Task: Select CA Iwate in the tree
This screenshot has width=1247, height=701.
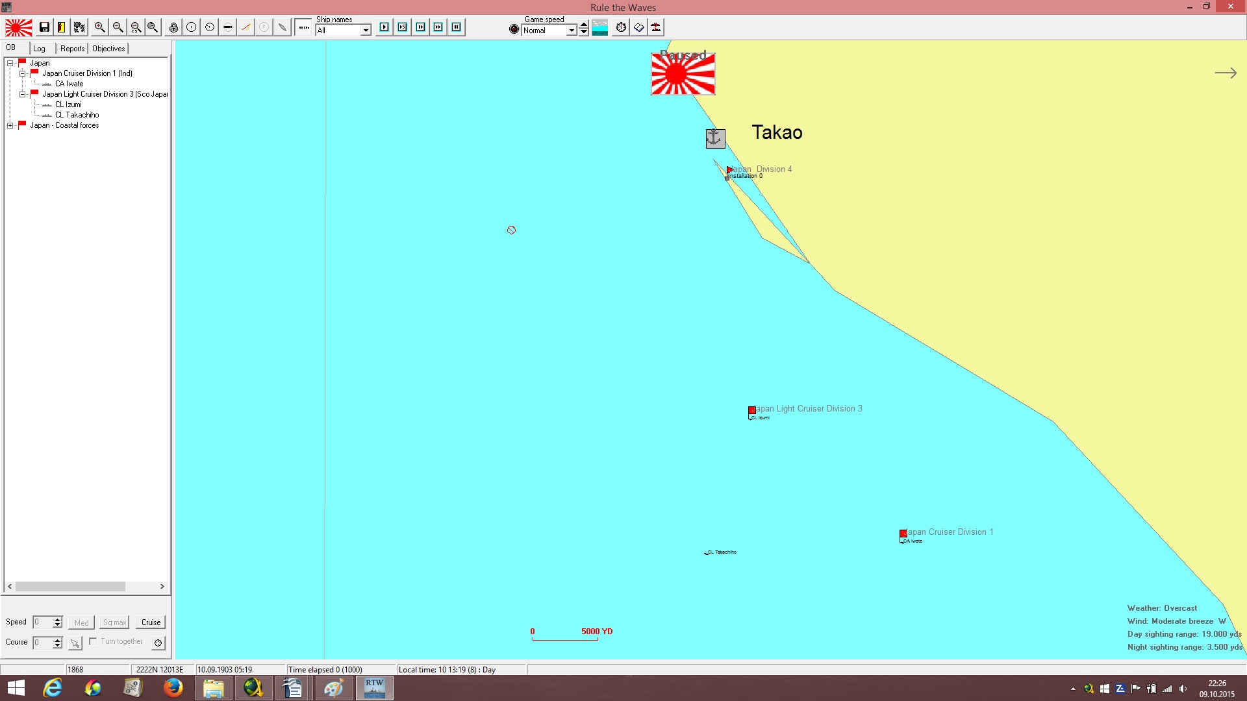Action: tap(69, 84)
